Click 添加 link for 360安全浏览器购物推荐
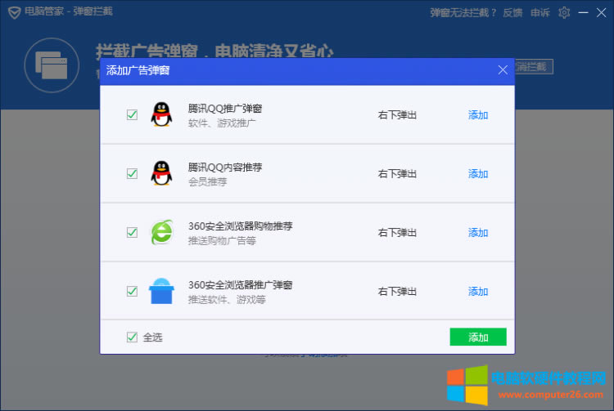 pos(478,233)
